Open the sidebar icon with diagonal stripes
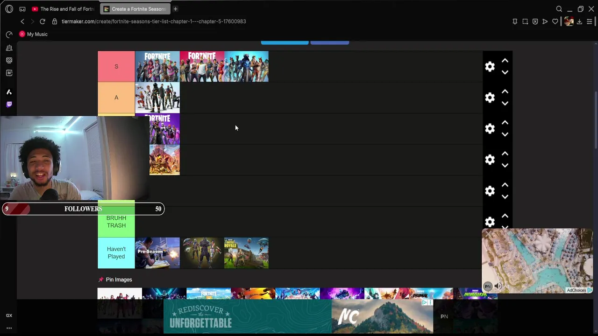 [x=9, y=60]
